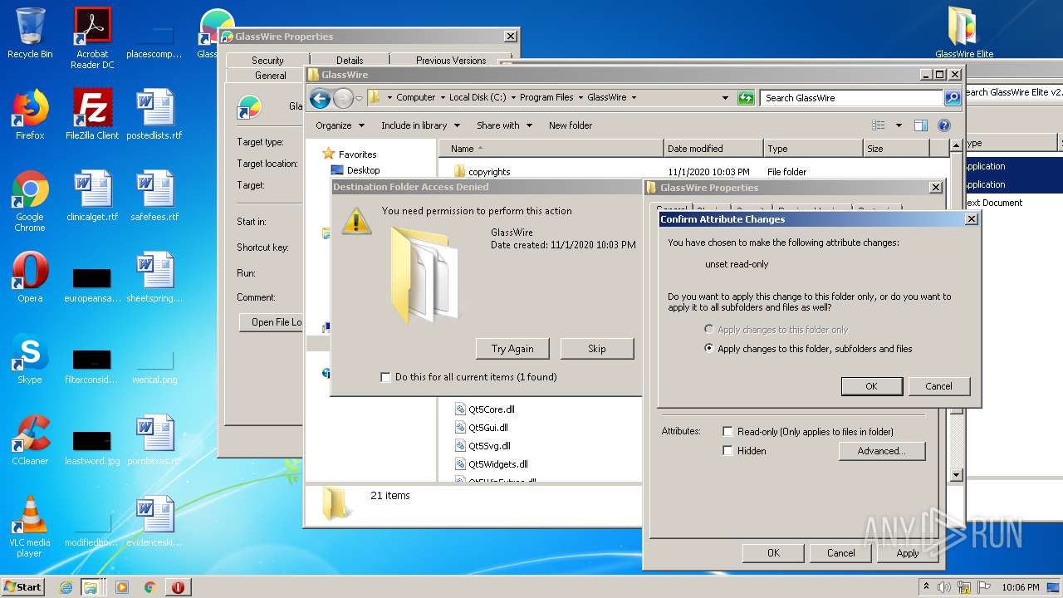Open Google Chrome desktop shortcut
1063x598 pixels.
30,201
